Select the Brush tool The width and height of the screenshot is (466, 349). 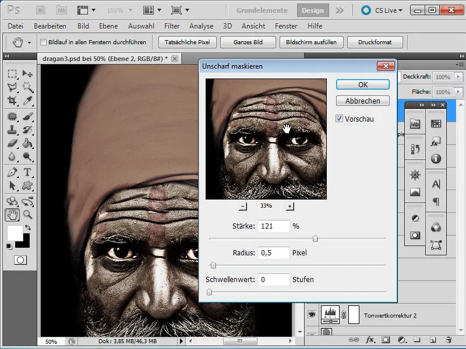27,116
